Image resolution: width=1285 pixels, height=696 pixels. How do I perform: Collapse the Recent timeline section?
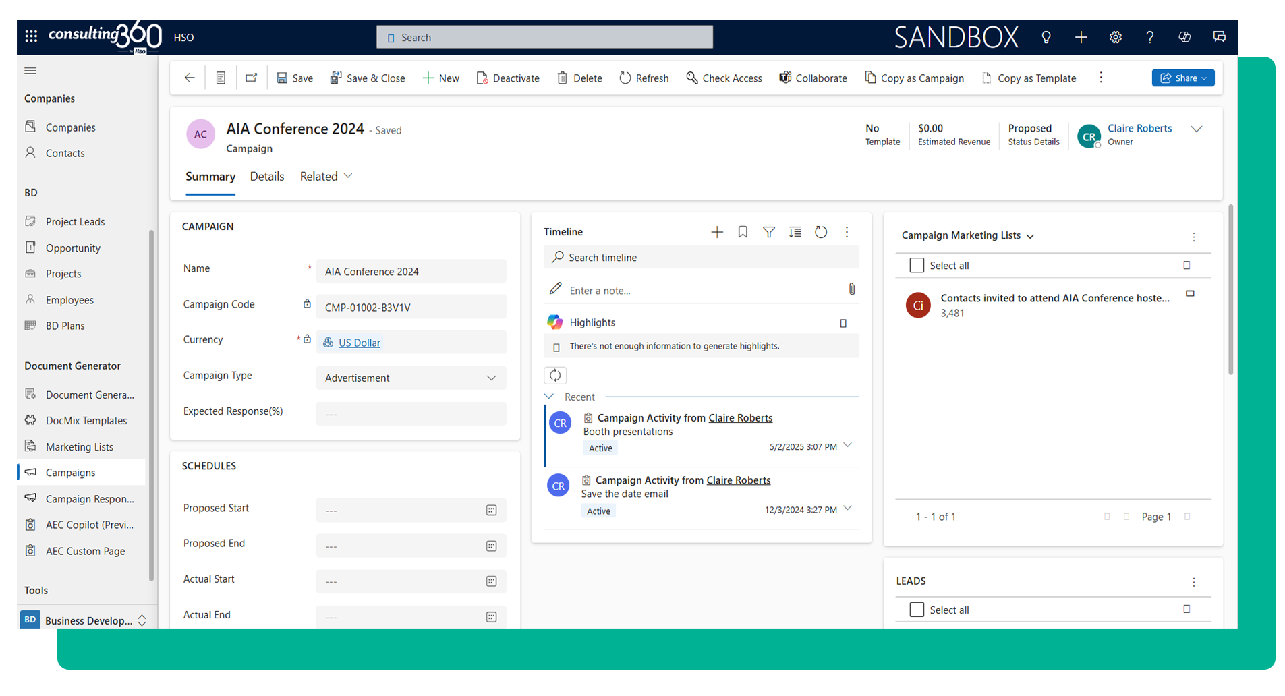click(549, 397)
